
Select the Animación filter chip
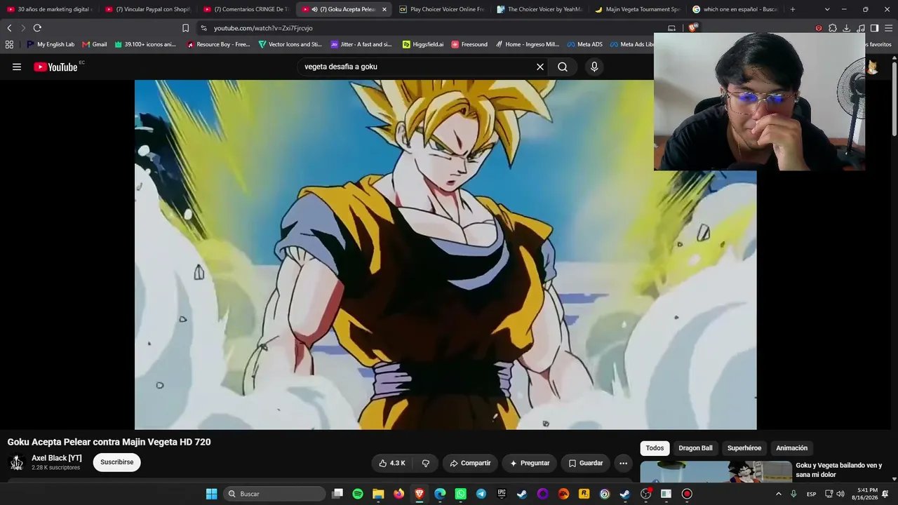(791, 448)
